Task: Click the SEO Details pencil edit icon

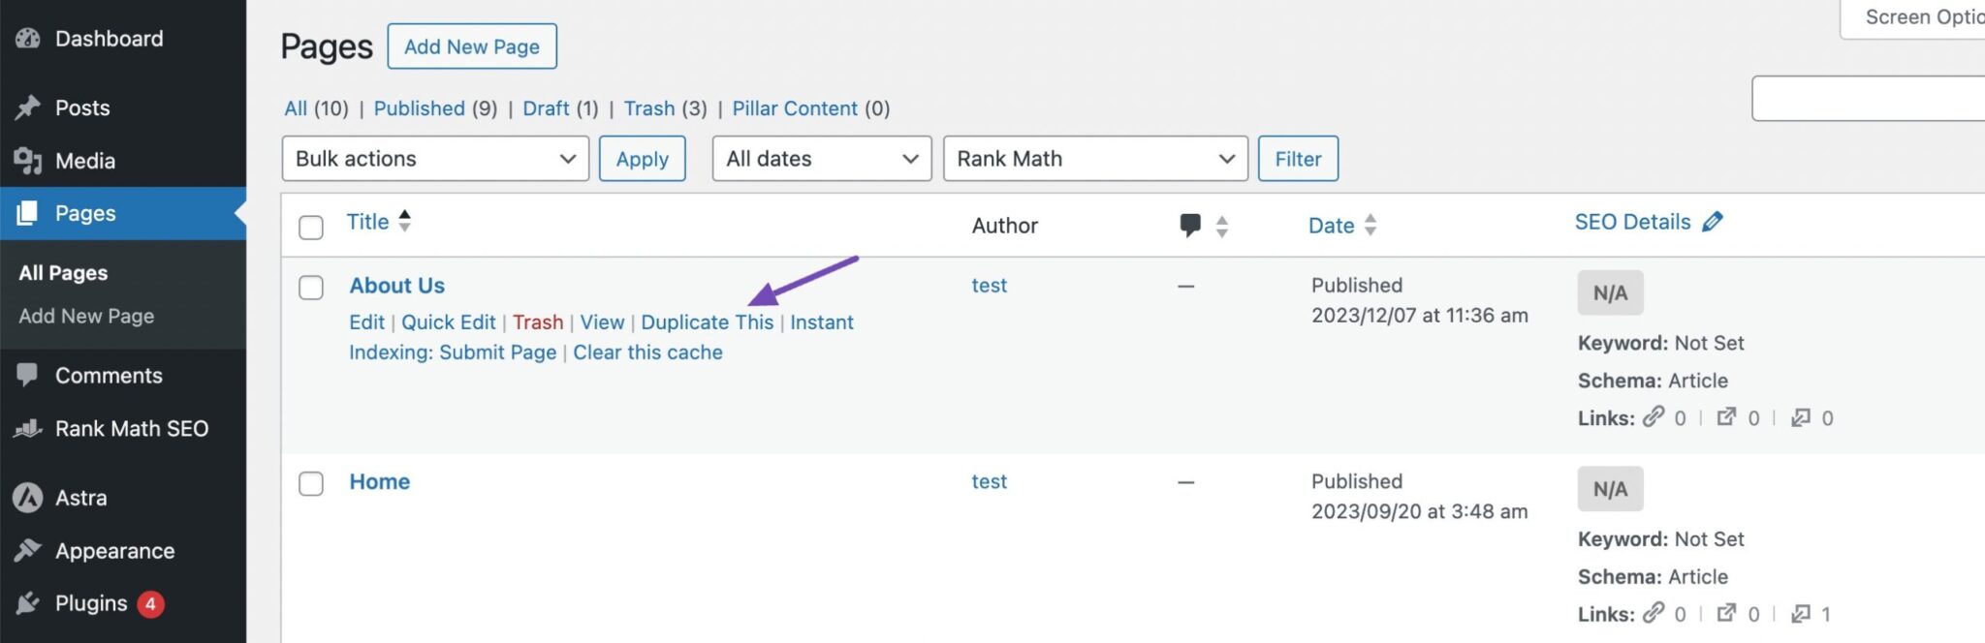Action: click(x=1713, y=222)
